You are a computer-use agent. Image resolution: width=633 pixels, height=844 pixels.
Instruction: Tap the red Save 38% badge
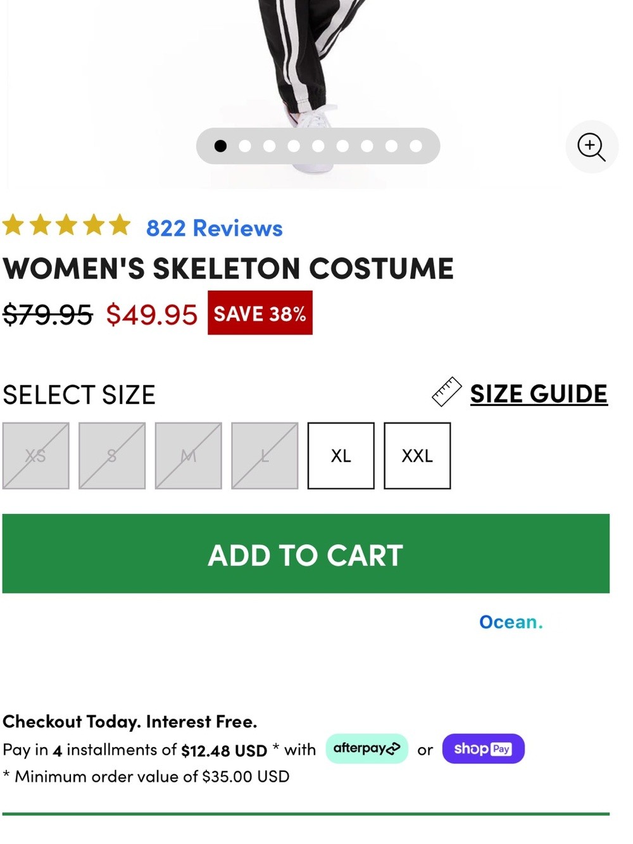pos(260,313)
